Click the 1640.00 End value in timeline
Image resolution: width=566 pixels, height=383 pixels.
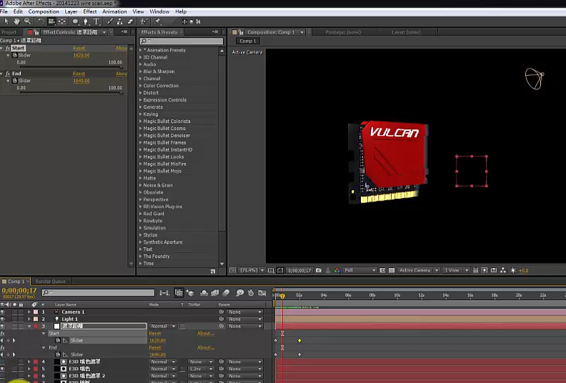pyautogui.click(x=157, y=354)
